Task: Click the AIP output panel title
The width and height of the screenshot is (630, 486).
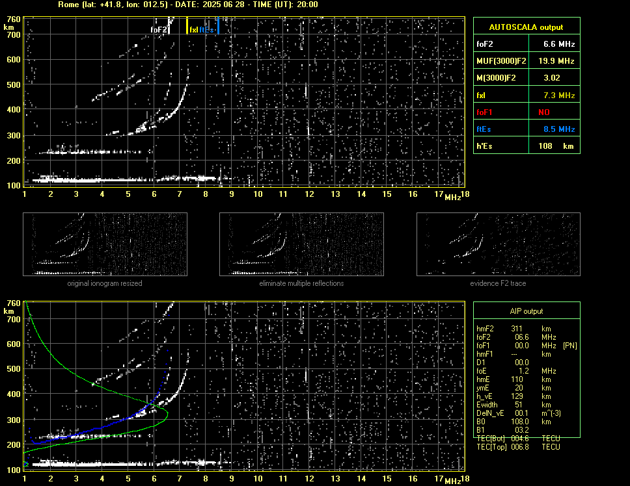Action: 527,311
